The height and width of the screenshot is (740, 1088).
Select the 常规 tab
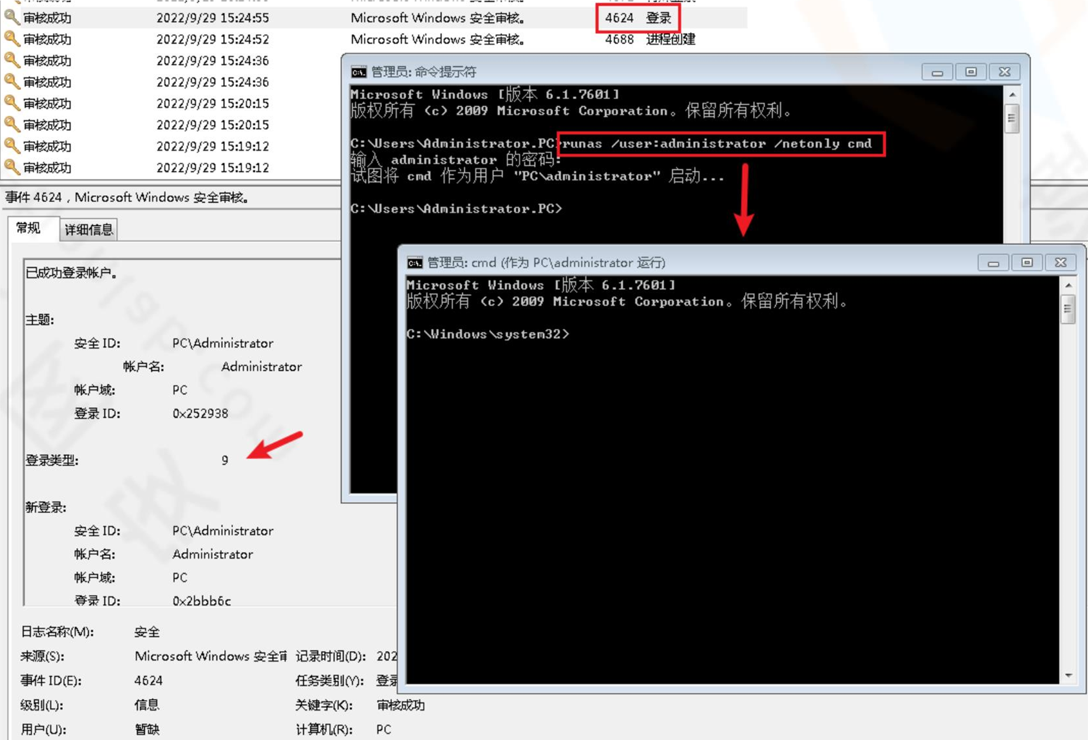[x=28, y=228]
